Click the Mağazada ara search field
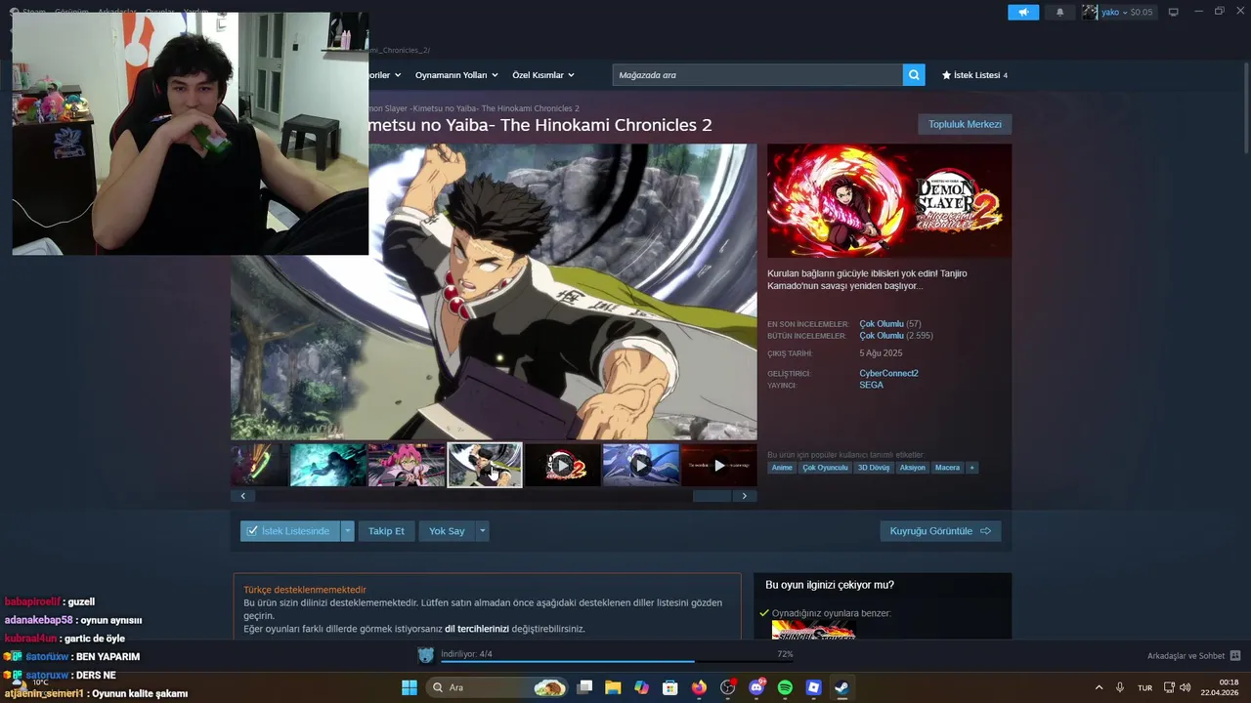Screen dimensions: 1251x703 pos(757,75)
